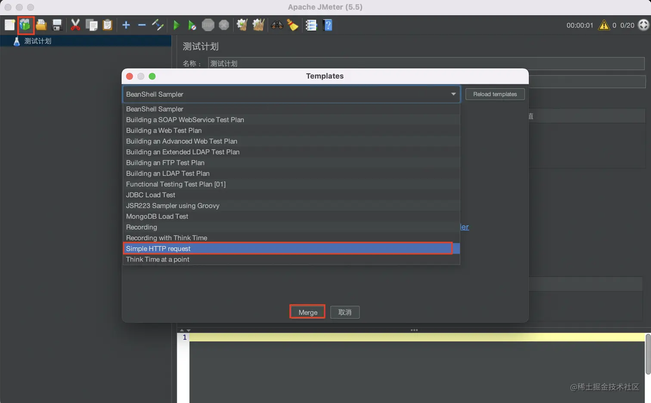The height and width of the screenshot is (403, 651).
Task: Click the Paste clipboard icon
Action: (x=108, y=25)
